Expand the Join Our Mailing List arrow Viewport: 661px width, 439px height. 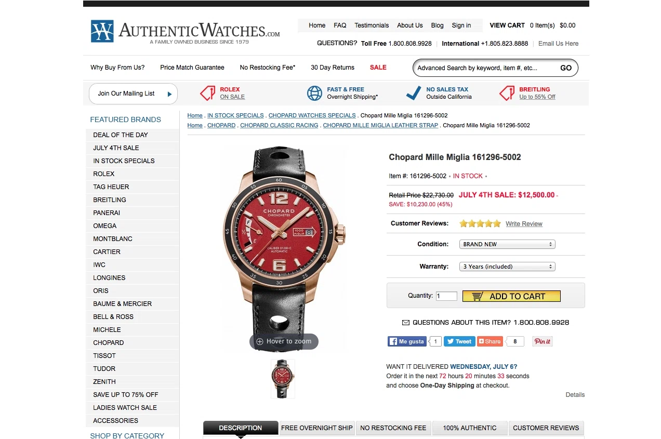click(x=169, y=94)
